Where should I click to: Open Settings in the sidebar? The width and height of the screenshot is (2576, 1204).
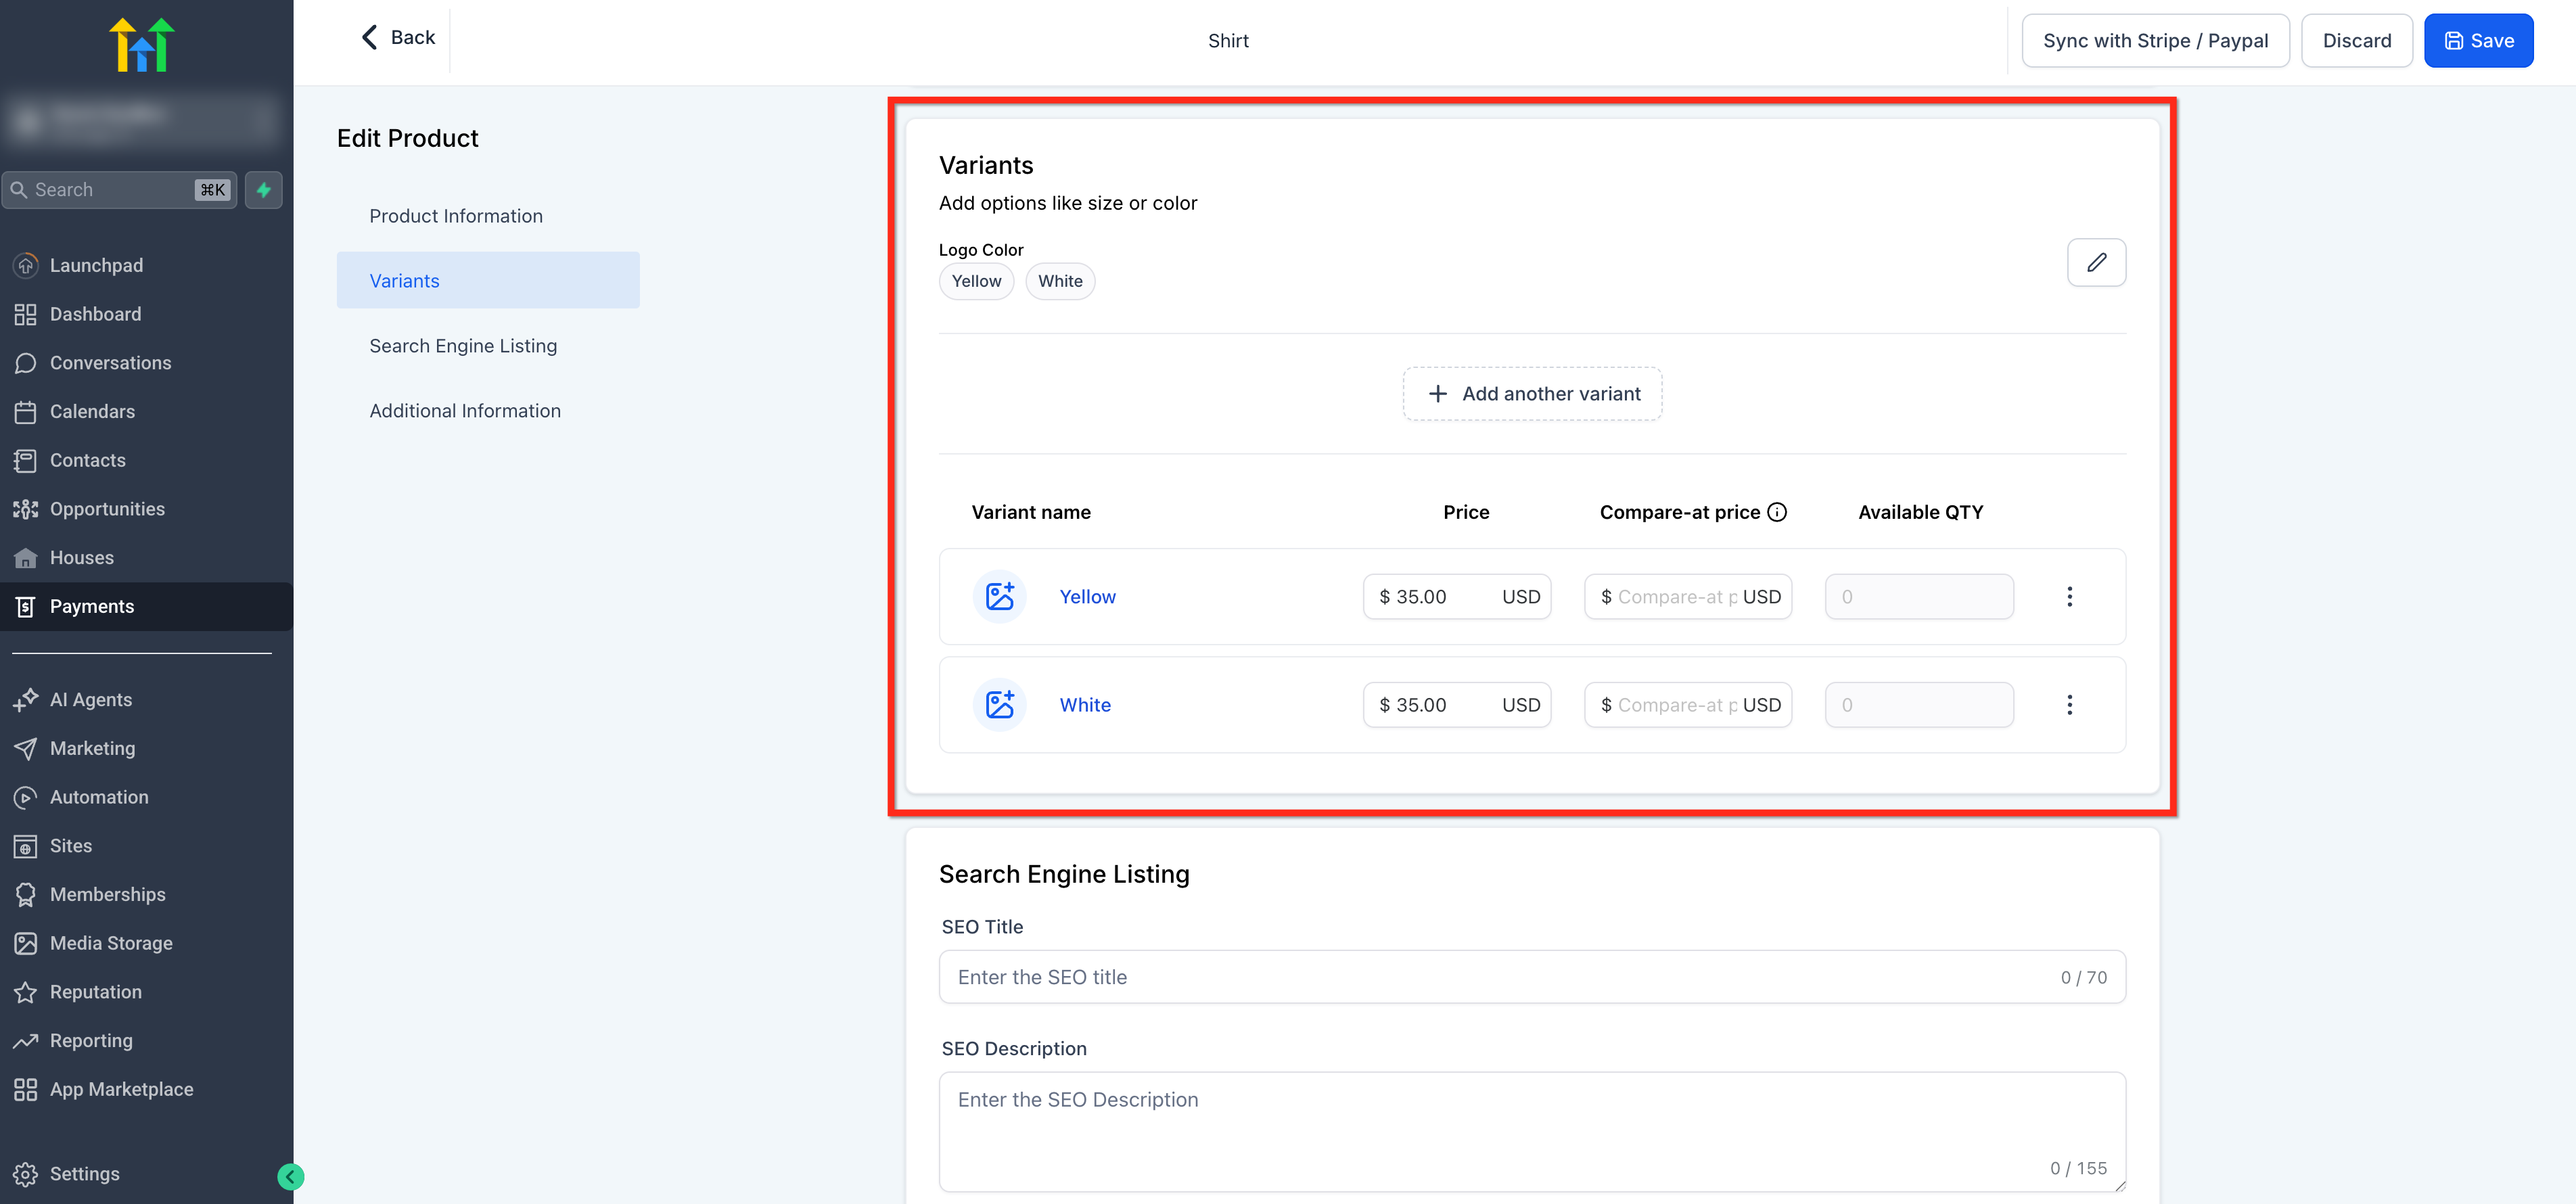(84, 1173)
